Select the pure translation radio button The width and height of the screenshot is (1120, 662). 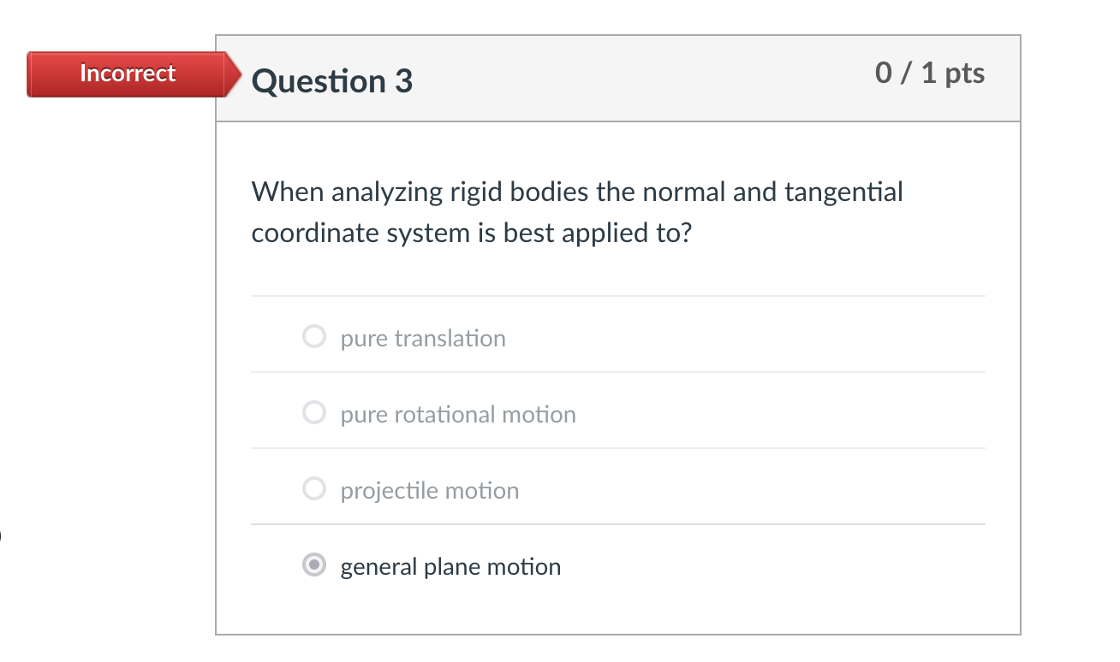[x=314, y=336]
